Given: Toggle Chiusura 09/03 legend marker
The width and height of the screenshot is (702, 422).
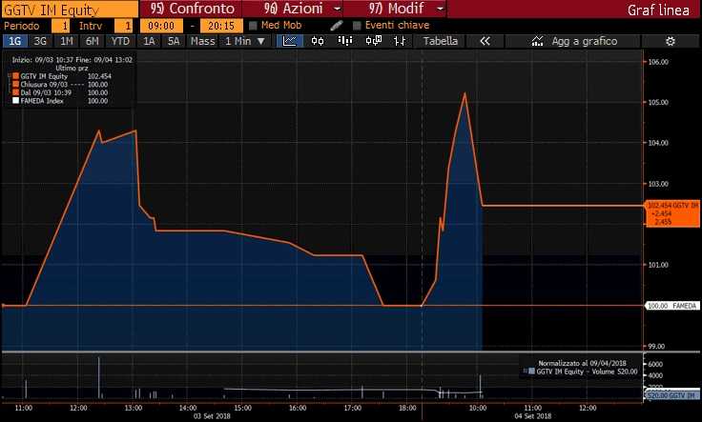Looking at the screenshot, I should click(x=15, y=85).
